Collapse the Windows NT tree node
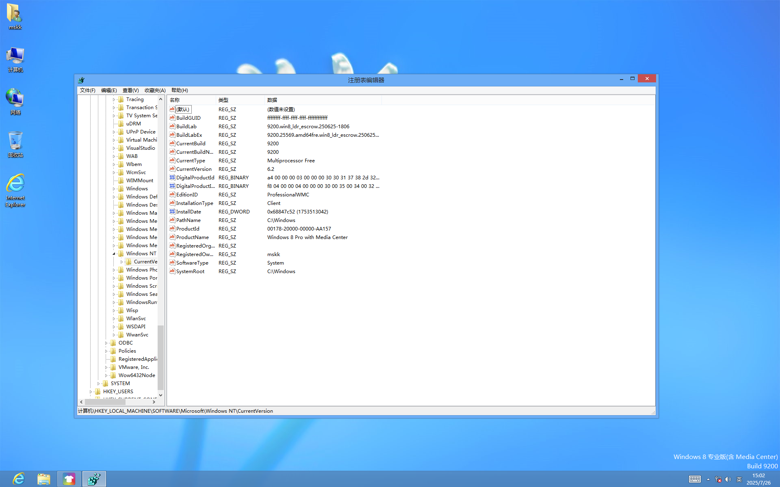Image resolution: width=780 pixels, height=487 pixels. click(114, 254)
